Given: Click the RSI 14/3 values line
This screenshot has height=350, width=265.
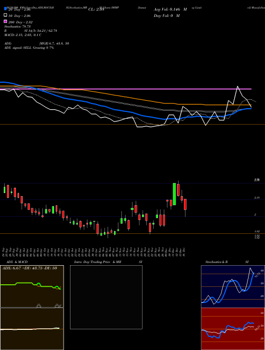Looking at the screenshot, I should (30, 31).
